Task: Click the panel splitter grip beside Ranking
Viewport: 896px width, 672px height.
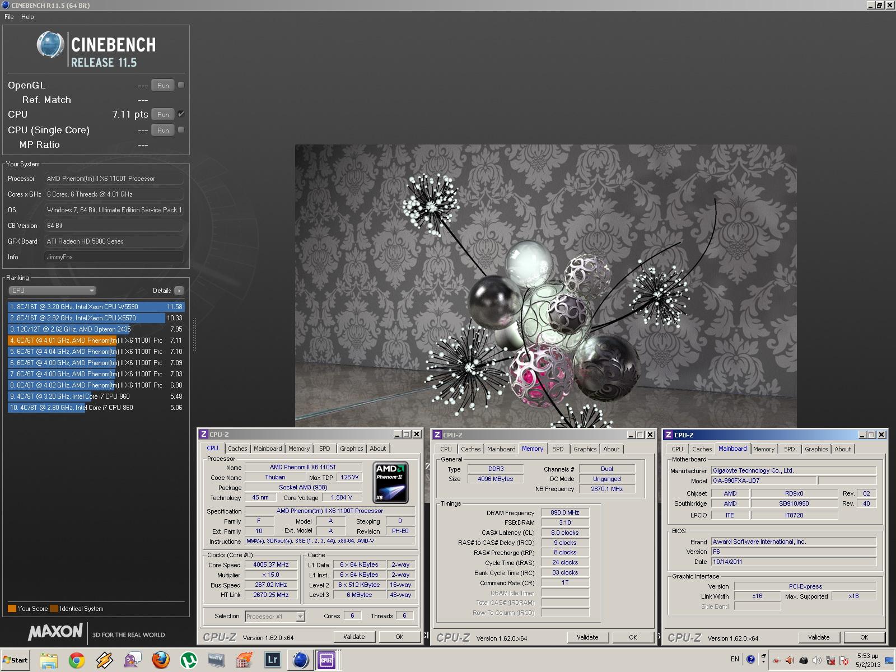Action: point(194,335)
